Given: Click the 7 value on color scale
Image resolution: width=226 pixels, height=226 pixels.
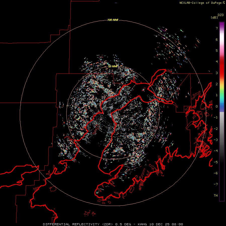Looking at the screenshot, I should click(217, 28).
